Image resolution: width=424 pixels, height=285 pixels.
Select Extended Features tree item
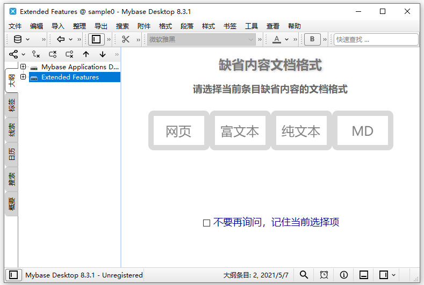point(75,77)
